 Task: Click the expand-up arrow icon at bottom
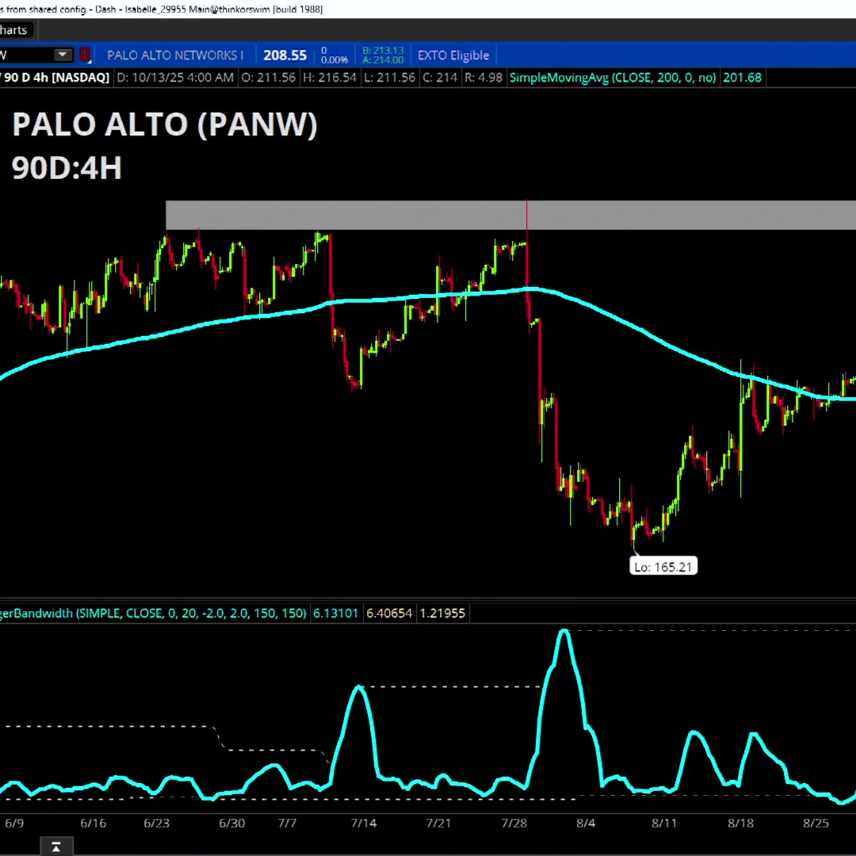(56, 847)
